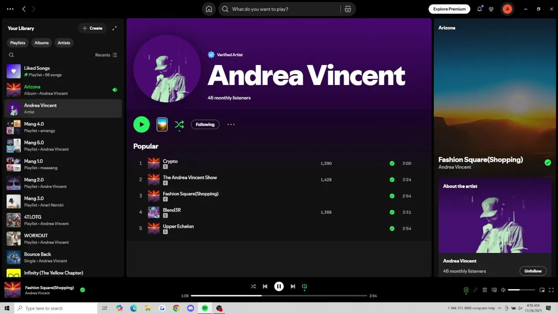The image size is (558, 314).
Task: Mute with the speaker volume icon
Action: pyautogui.click(x=503, y=290)
